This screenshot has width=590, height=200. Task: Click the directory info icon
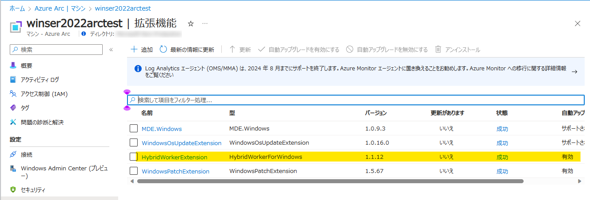click(x=84, y=34)
